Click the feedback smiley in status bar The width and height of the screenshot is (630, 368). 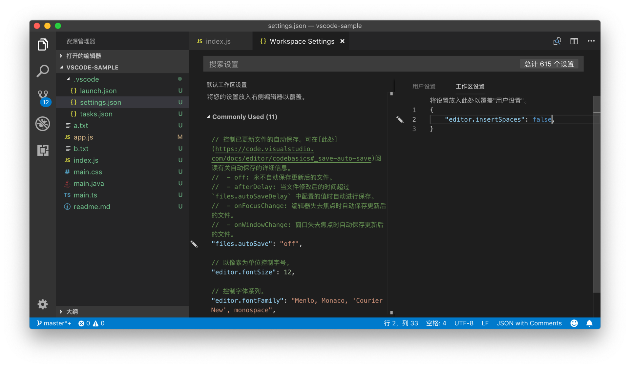click(574, 323)
